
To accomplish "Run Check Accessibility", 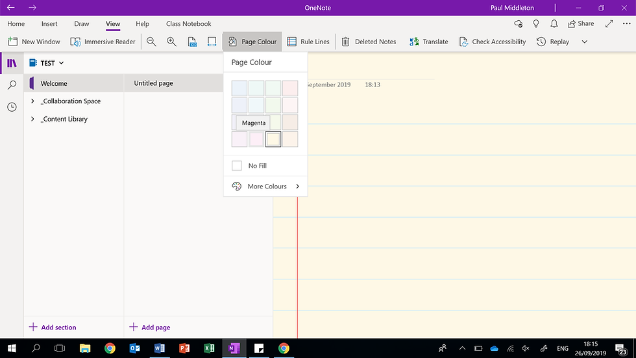I will pyautogui.click(x=493, y=42).
